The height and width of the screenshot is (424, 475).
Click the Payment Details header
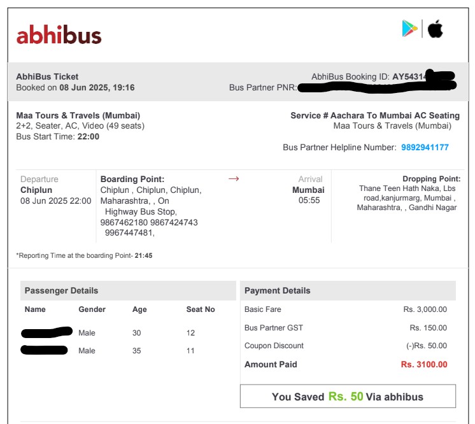click(x=278, y=290)
